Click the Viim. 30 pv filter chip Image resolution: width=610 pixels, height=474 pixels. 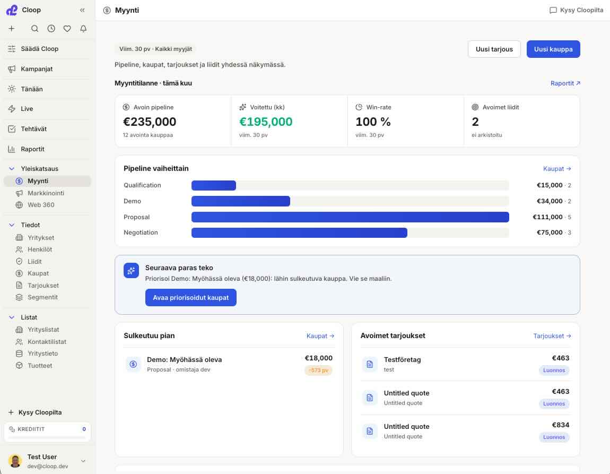click(x=155, y=49)
